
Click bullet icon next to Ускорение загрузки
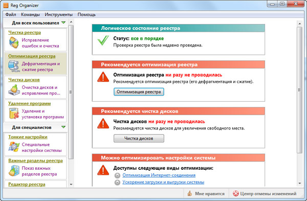[x=117, y=183]
